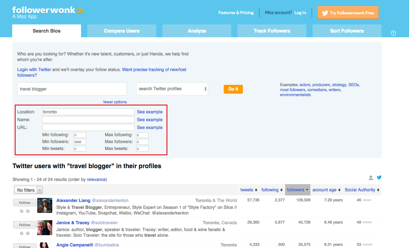This screenshot has height=248, width=409.
Task: Click the download results icon
Action: click(x=371, y=178)
